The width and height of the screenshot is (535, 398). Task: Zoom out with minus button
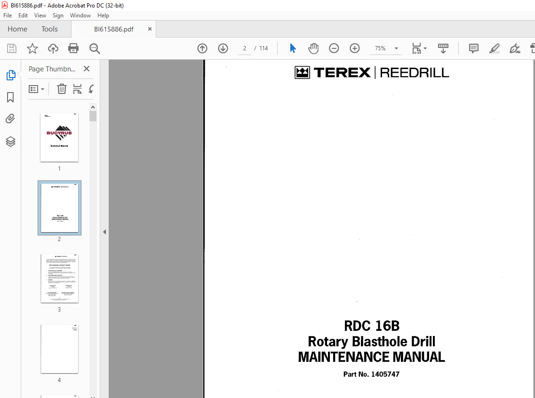(x=334, y=48)
